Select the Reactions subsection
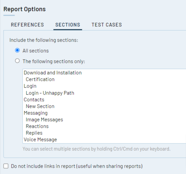Image resolution: width=186 pixels, height=174 pixels. click(x=104, y=126)
